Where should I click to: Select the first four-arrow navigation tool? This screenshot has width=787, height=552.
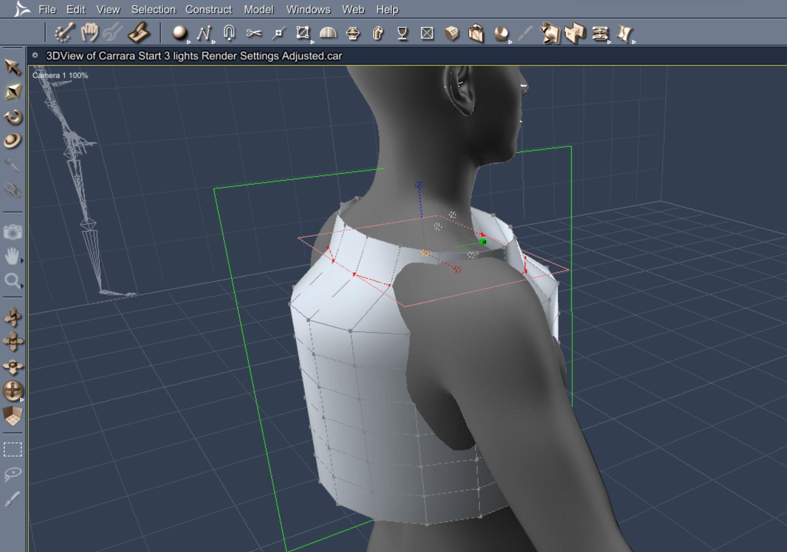click(13, 317)
